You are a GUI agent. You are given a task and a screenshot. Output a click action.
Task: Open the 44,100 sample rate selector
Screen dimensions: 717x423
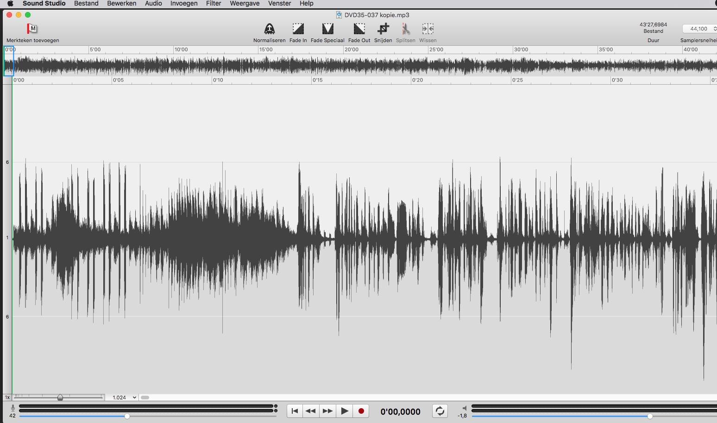[x=700, y=29]
